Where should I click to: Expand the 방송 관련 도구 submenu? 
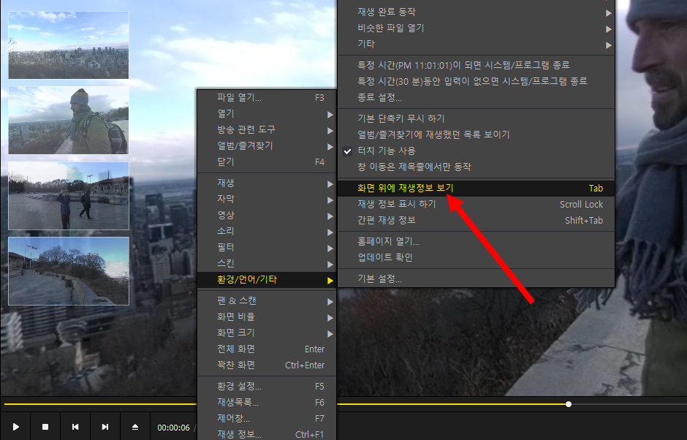click(x=267, y=129)
